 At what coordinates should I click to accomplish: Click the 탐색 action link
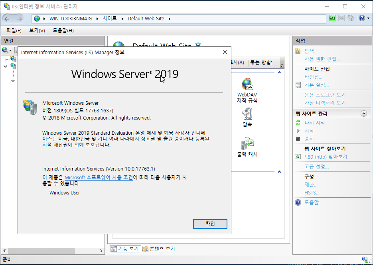point(309,51)
